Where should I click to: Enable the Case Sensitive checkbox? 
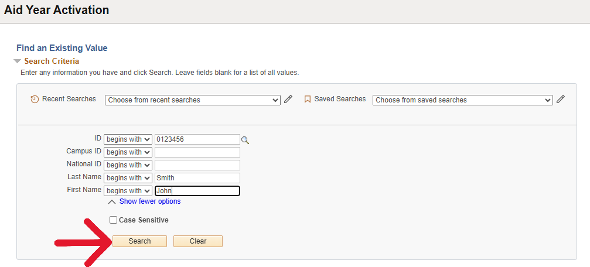[x=114, y=220]
